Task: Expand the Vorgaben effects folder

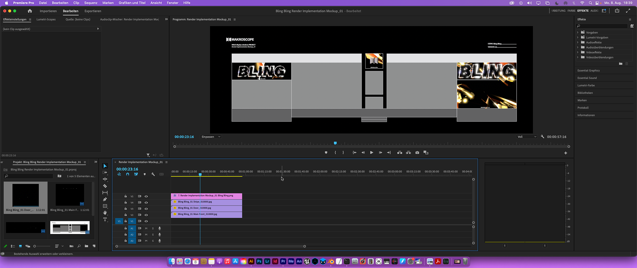Action: click(x=578, y=32)
